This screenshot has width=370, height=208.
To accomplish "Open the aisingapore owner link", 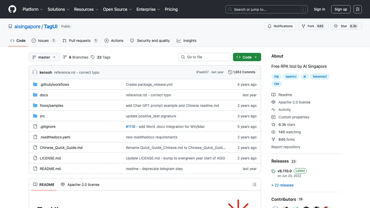I will 27,26.
